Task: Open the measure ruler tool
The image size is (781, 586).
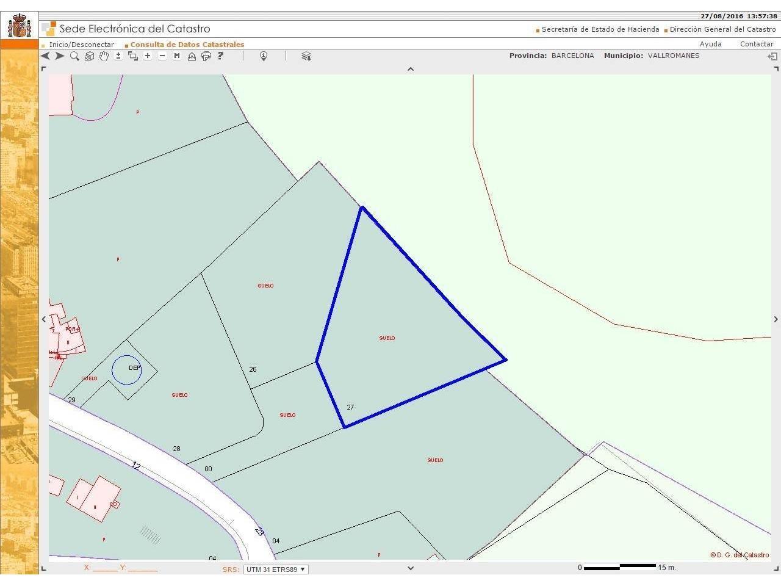Action: pyautogui.click(x=192, y=56)
